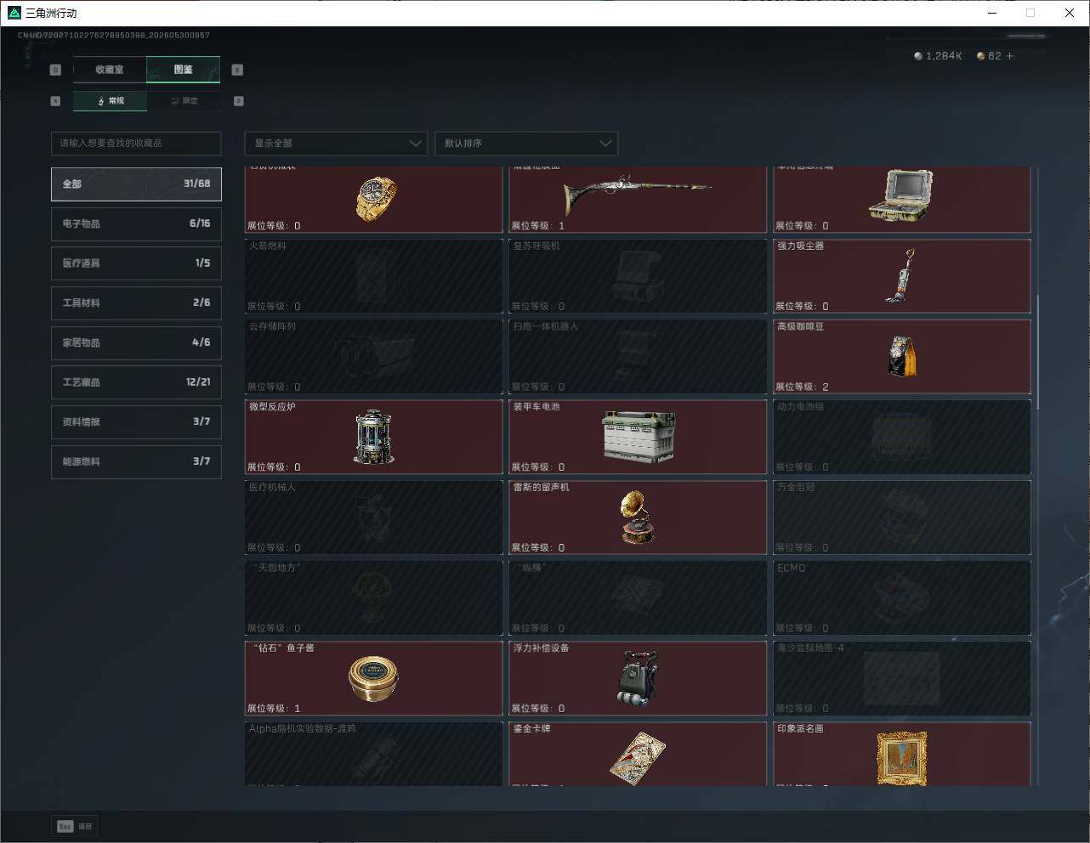The height and width of the screenshot is (843, 1090).
Task: Select the locked 潮汐监狱地图-4 item
Action: [x=902, y=678]
